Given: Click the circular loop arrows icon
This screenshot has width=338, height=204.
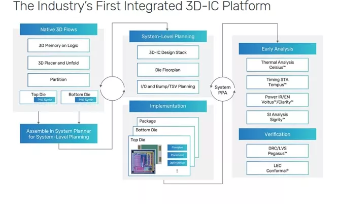Looking at the screenshot, I should pos(112,87).
